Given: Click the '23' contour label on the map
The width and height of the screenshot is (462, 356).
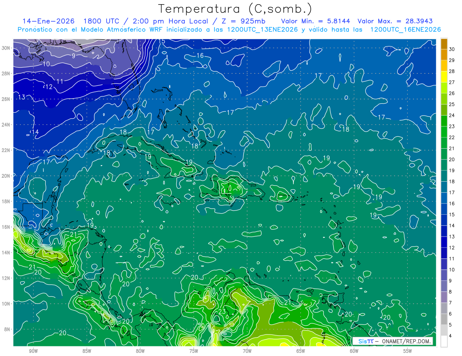Looking at the screenshot, I should [x=222, y=311].
